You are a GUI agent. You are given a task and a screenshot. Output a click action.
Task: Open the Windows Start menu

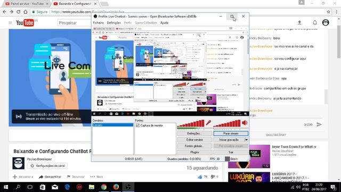[x=6, y=187]
